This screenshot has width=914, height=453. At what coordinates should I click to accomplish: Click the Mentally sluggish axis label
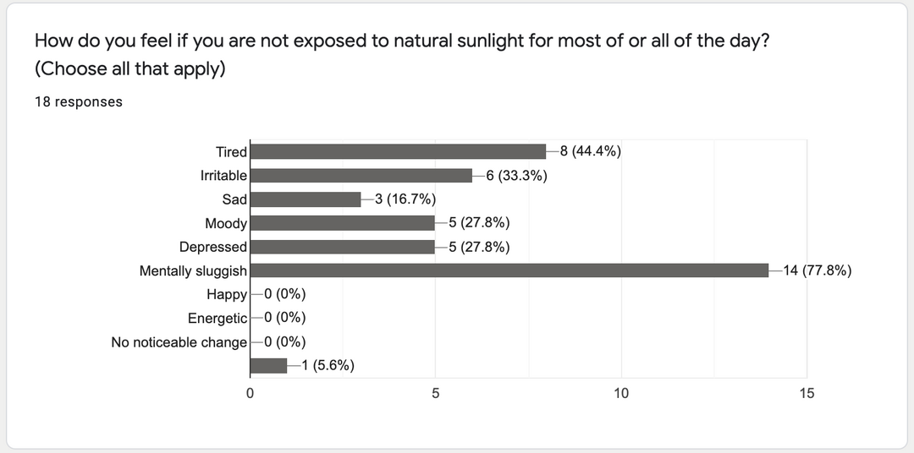tap(193, 271)
